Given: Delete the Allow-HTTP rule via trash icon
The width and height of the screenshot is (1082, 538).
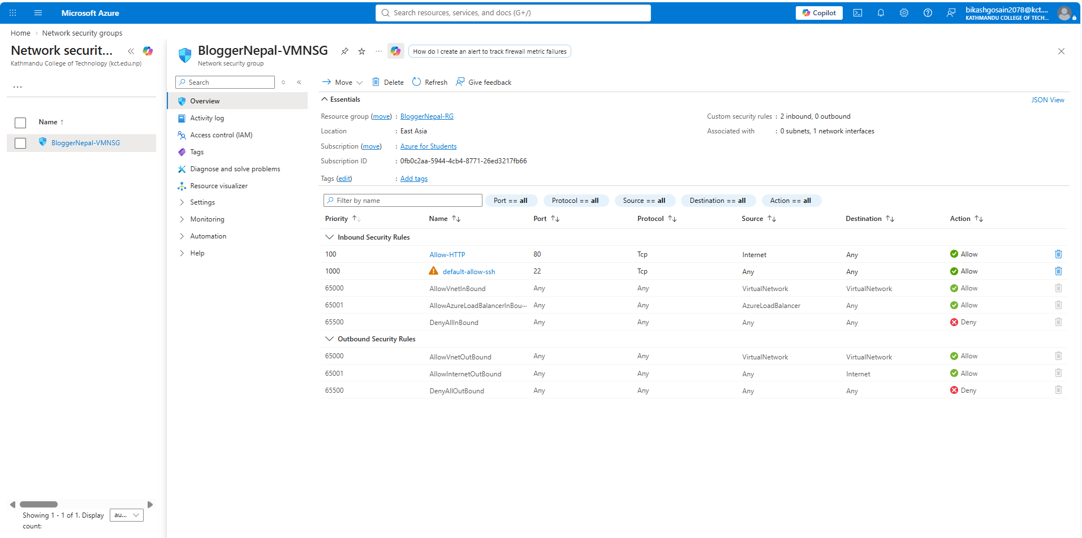Looking at the screenshot, I should pyautogui.click(x=1058, y=254).
